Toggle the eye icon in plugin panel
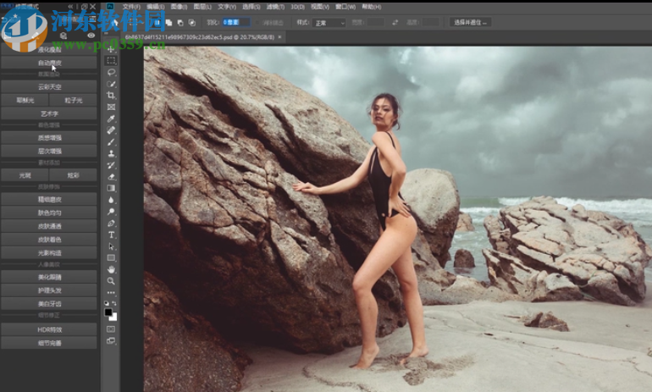 pyautogui.click(x=91, y=36)
